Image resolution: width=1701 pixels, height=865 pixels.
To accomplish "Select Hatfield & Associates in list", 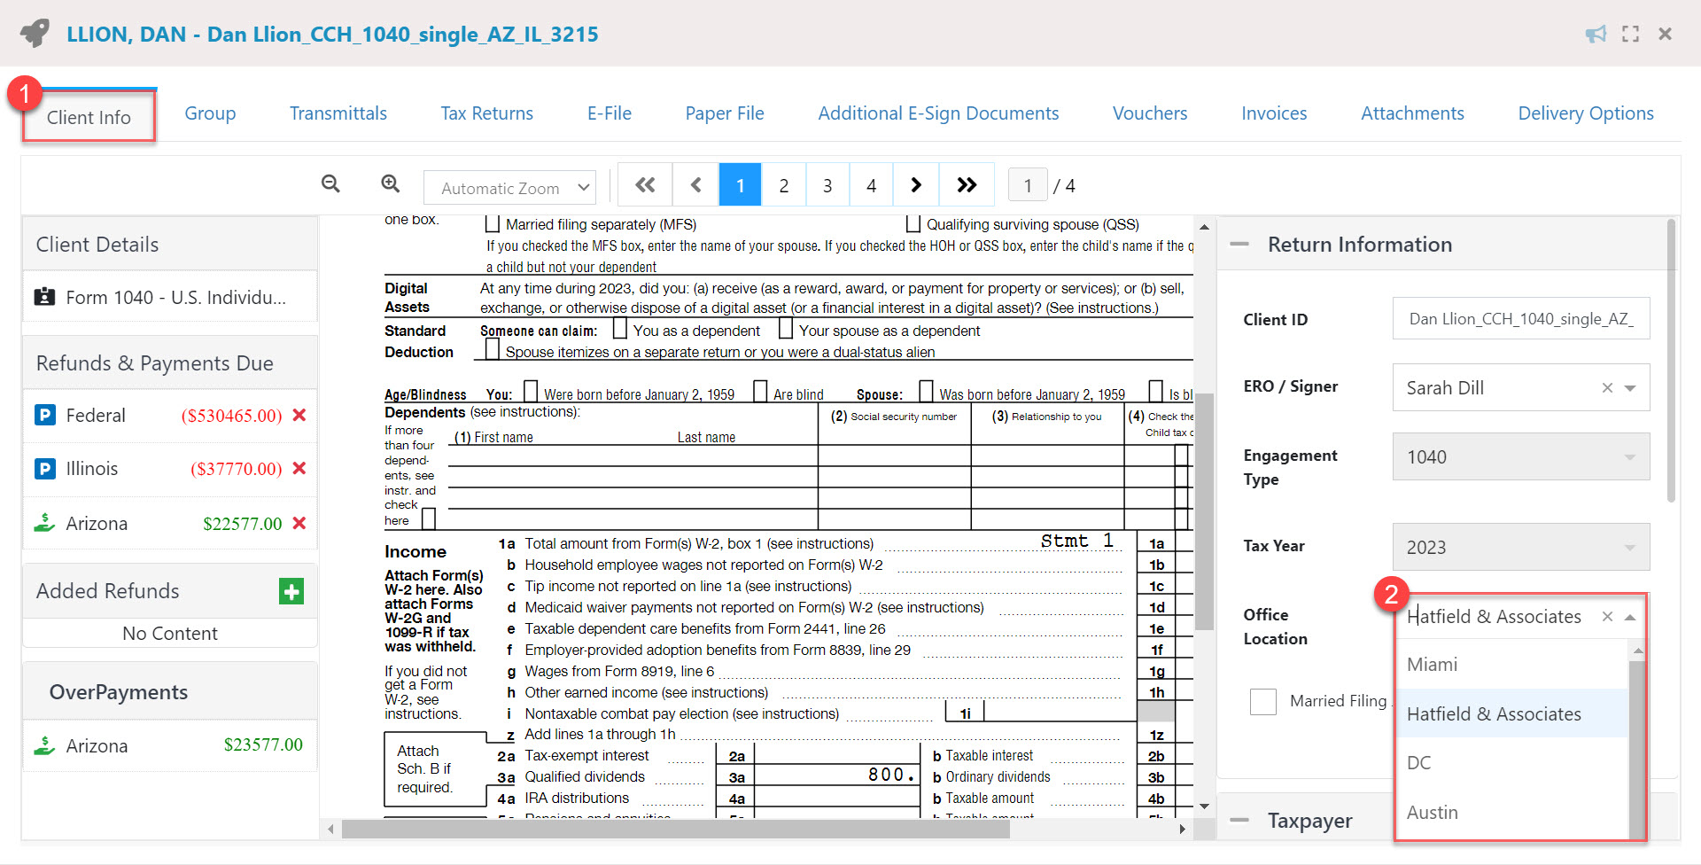I will 1512,713.
